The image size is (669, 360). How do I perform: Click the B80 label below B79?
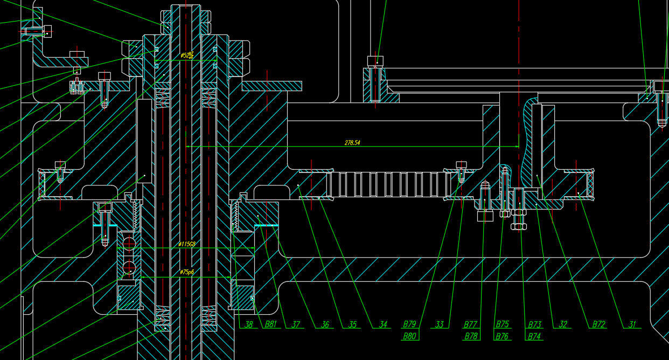pyautogui.click(x=409, y=336)
